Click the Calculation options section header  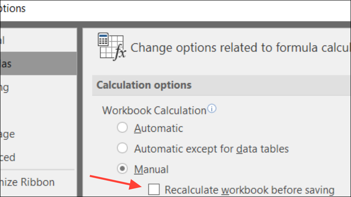pyautogui.click(x=144, y=85)
